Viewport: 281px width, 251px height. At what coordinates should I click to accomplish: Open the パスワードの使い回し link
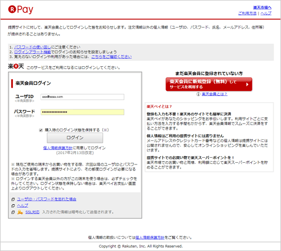33,47
